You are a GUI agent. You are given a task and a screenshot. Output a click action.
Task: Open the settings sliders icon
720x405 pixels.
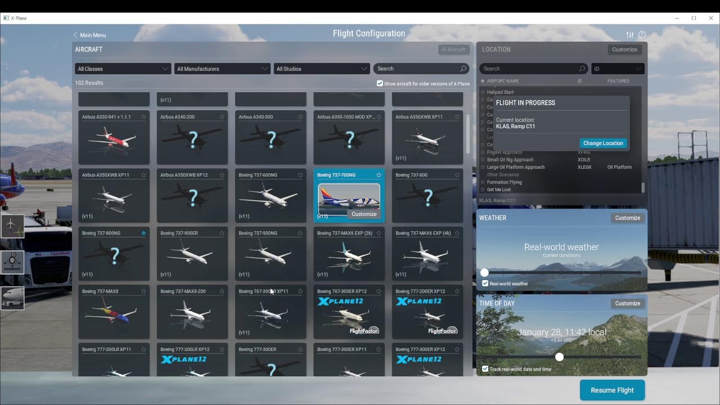(x=630, y=35)
